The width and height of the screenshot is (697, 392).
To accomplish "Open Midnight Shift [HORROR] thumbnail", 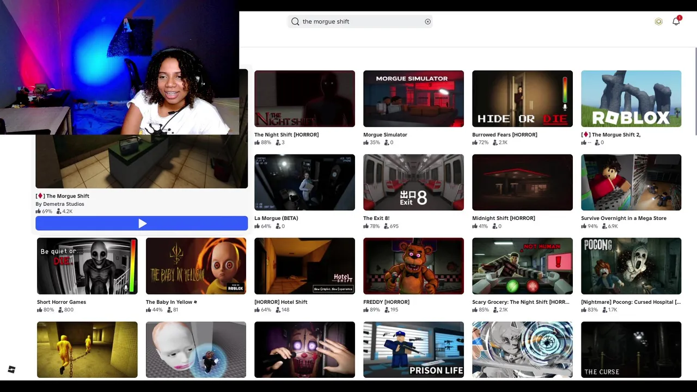I will [522, 182].
